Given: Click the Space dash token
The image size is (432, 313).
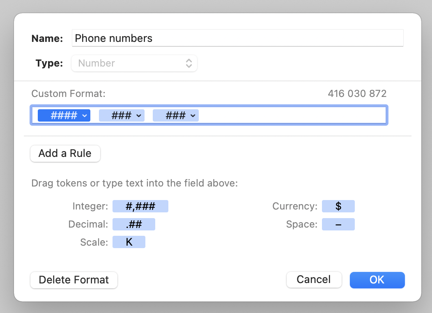Looking at the screenshot, I should (x=338, y=224).
